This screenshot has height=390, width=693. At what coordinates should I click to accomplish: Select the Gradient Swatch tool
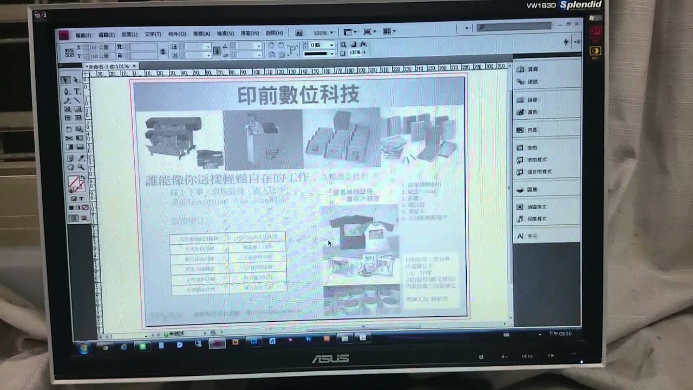pos(69,147)
